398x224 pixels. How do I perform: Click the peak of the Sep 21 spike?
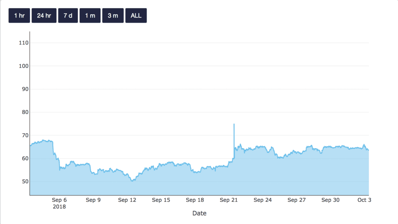click(234, 124)
